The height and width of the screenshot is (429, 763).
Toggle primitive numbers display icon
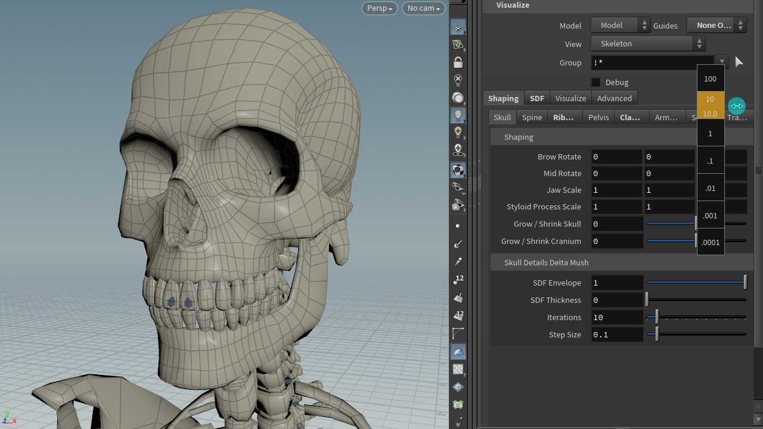(458, 315)
